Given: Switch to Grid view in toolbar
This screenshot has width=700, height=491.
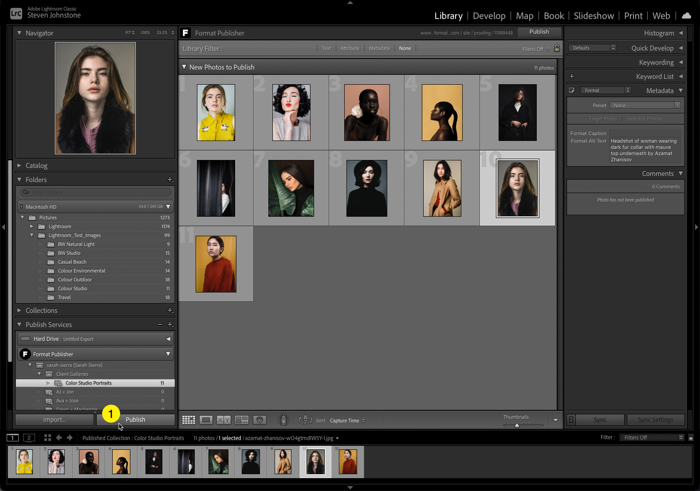Looking at the screenshot, I should pyautogui.click(x=189, y=420).
